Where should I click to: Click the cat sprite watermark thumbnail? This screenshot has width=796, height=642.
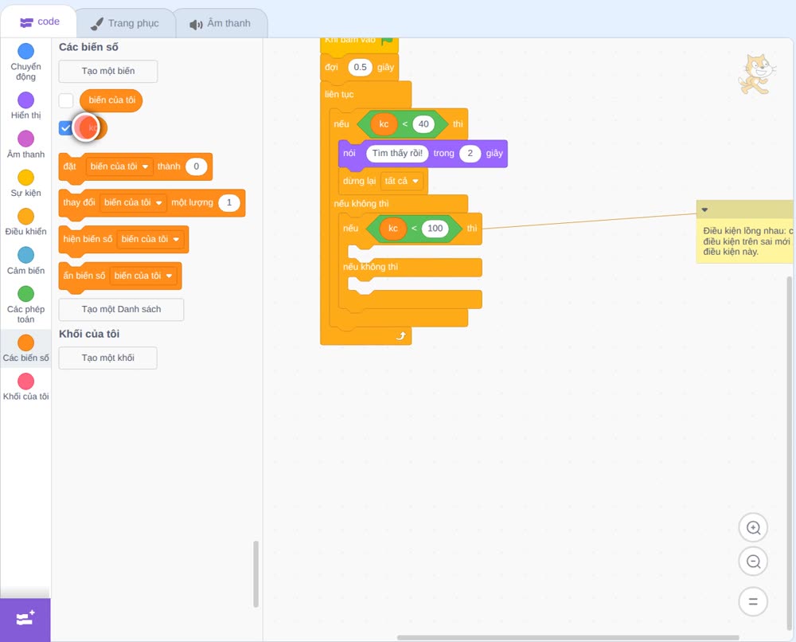(x=757, y=75)
